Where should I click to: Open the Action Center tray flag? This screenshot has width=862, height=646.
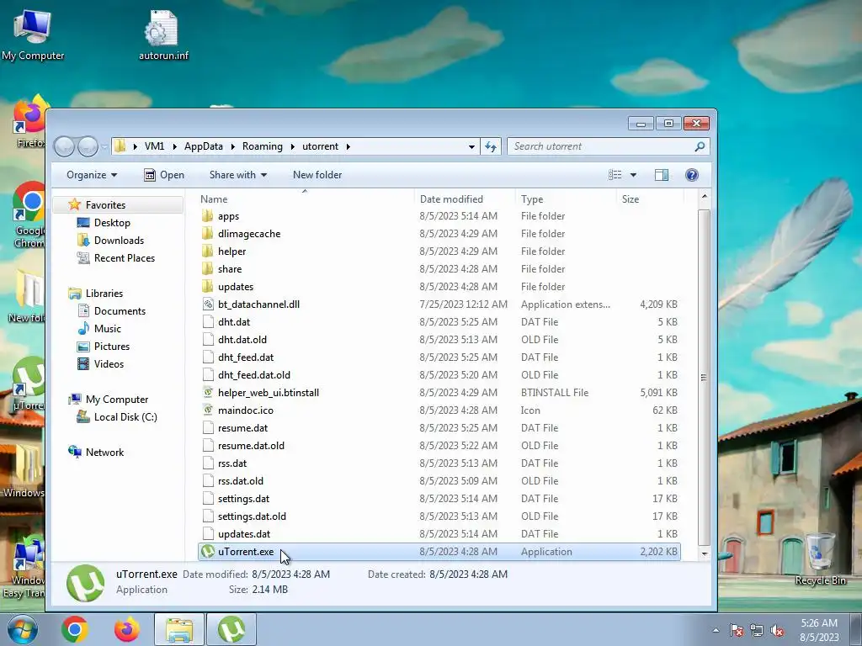pyautogui.click(x=736, y=630)
